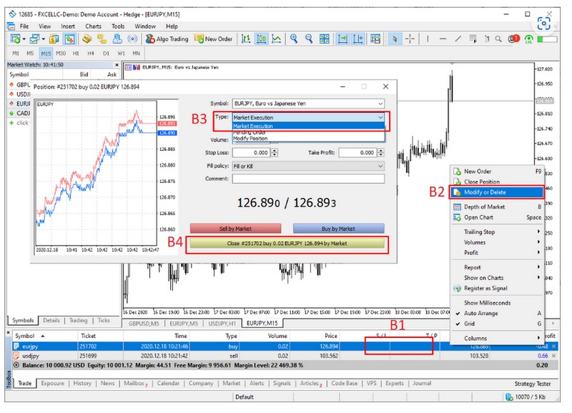
Task: Expand the Report submenu
Action: (x=498, y=267)
